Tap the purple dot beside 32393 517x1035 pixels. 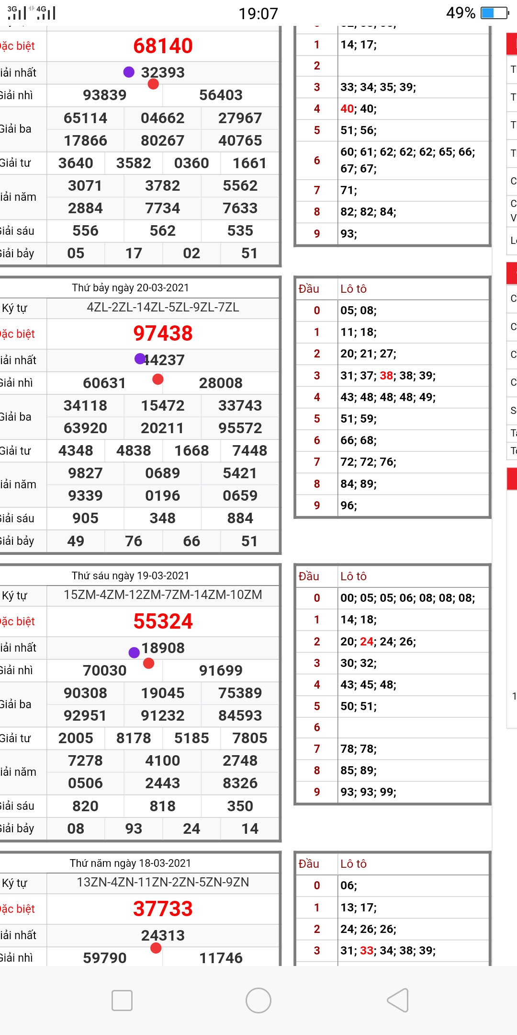click(x=129, y=72)
